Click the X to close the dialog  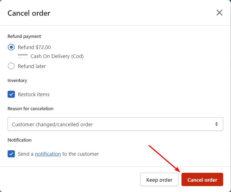(219, 13)
